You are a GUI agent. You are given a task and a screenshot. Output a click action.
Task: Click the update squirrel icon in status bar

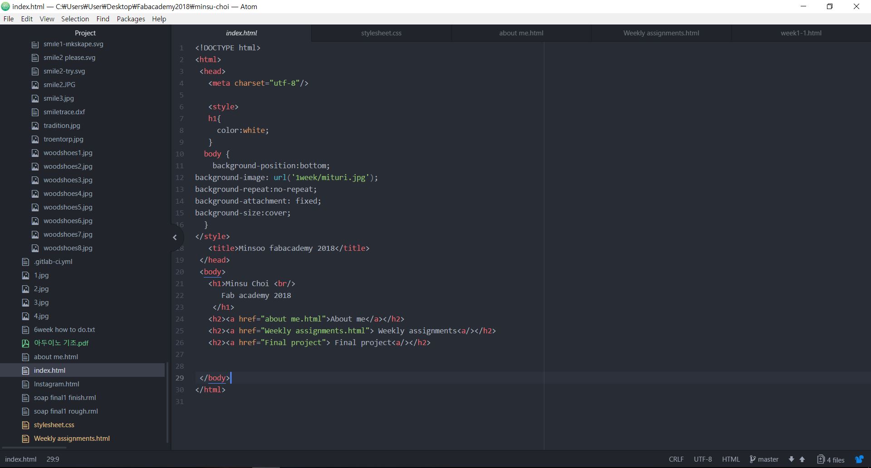859,459
